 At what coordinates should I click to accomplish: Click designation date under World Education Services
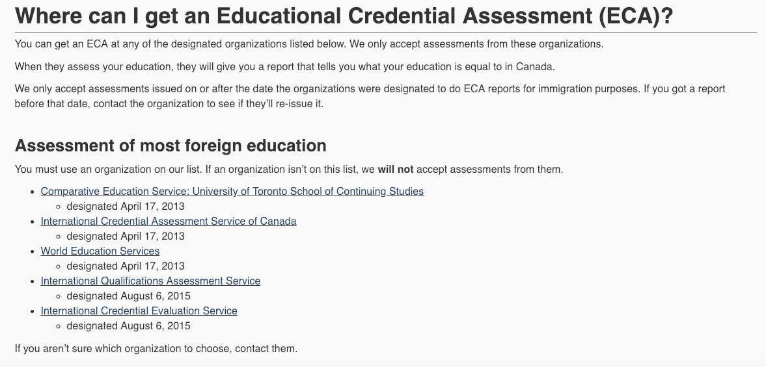(125, 266)
